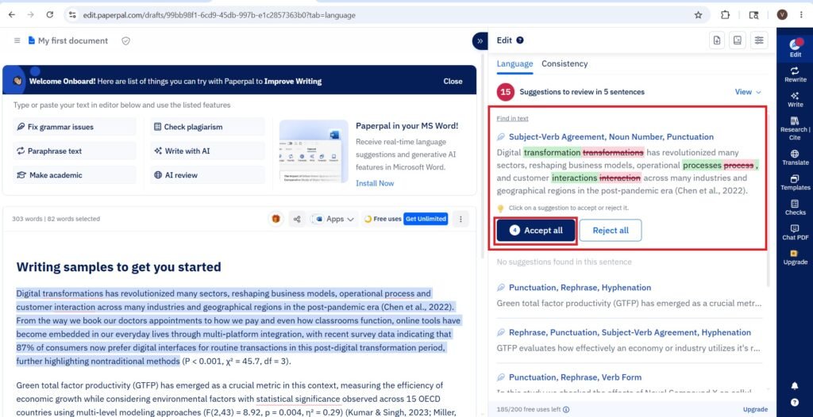Click Paraphrase text option
813x417 pixels.
pos(74,151)
